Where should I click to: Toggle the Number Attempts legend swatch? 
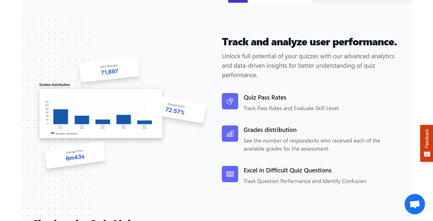[52, 133]
